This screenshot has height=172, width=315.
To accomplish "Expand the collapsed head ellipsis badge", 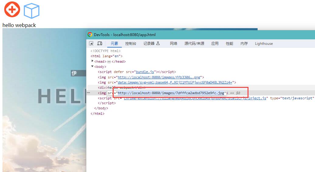I will point(109,62).
